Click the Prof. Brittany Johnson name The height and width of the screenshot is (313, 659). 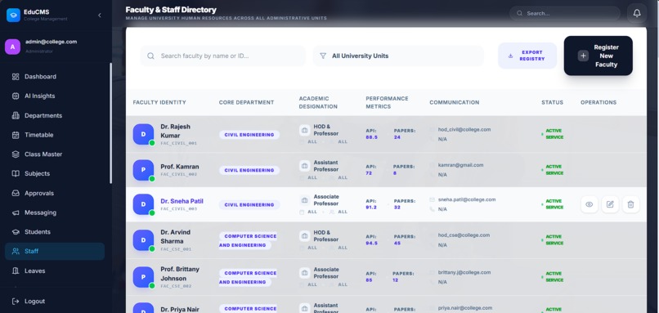(x=180, y=274)
